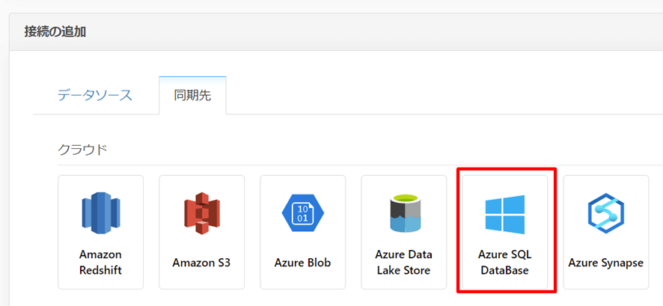Select the Amazon Redshift connector icon

[x=100, y=214]
